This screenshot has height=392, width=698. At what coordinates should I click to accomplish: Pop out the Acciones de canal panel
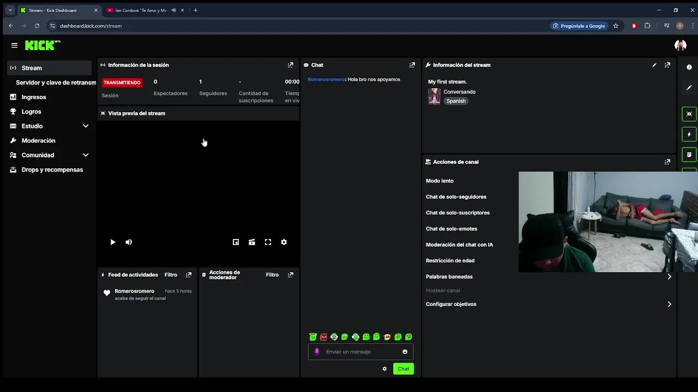click(667, 162)
